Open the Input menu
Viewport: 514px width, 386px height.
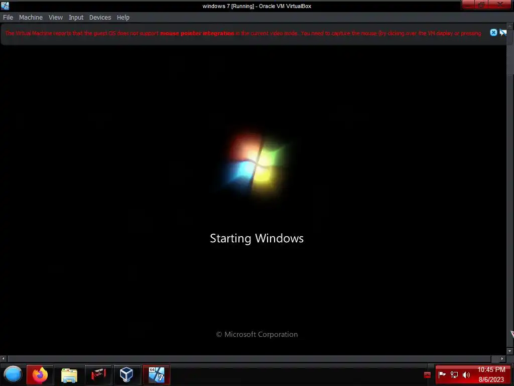pos(76,18)
